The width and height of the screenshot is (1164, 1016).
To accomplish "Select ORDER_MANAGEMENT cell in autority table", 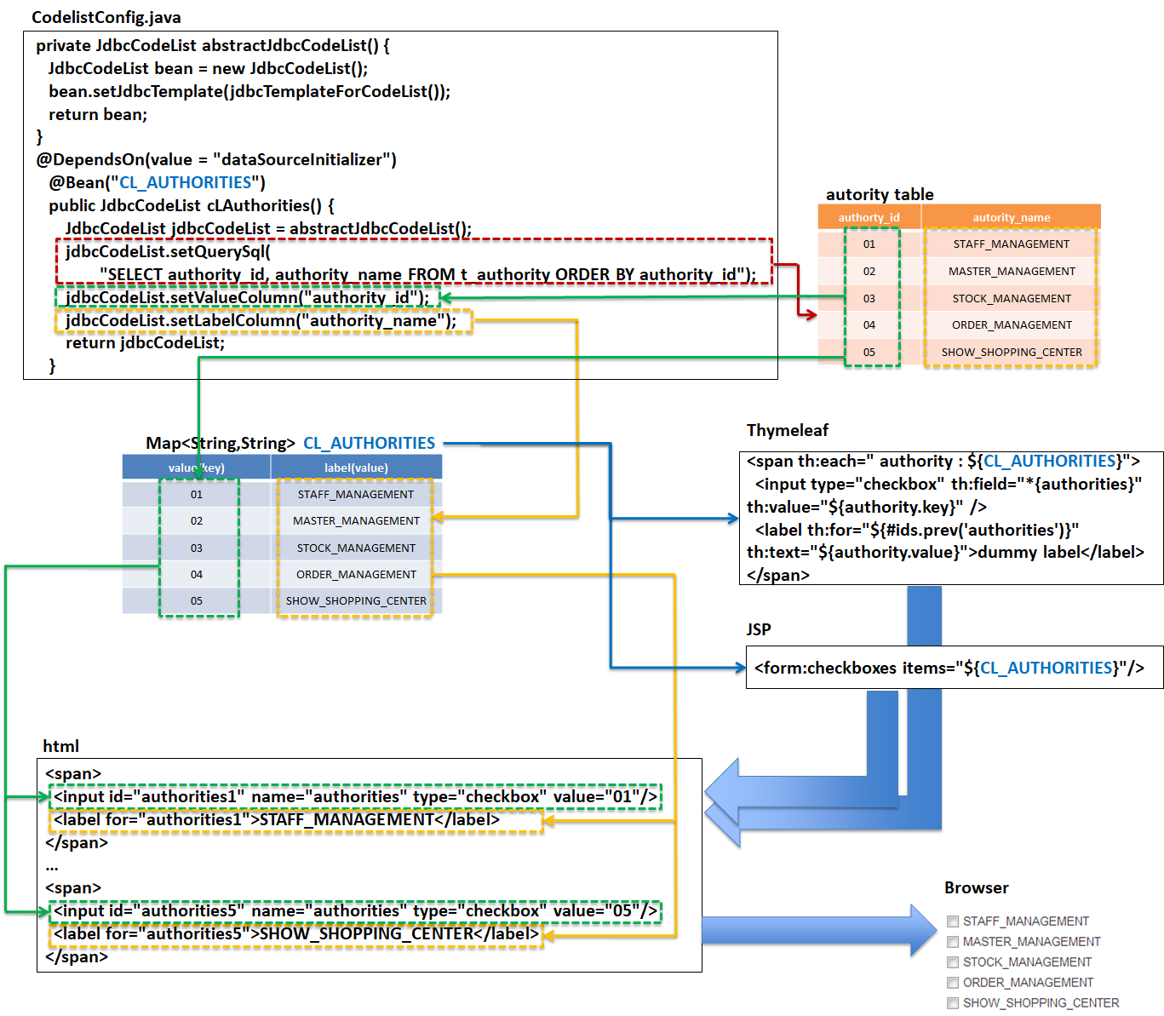I will 1011,325.
